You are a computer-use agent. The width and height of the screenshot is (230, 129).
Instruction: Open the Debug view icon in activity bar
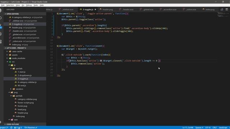point(1,34)
